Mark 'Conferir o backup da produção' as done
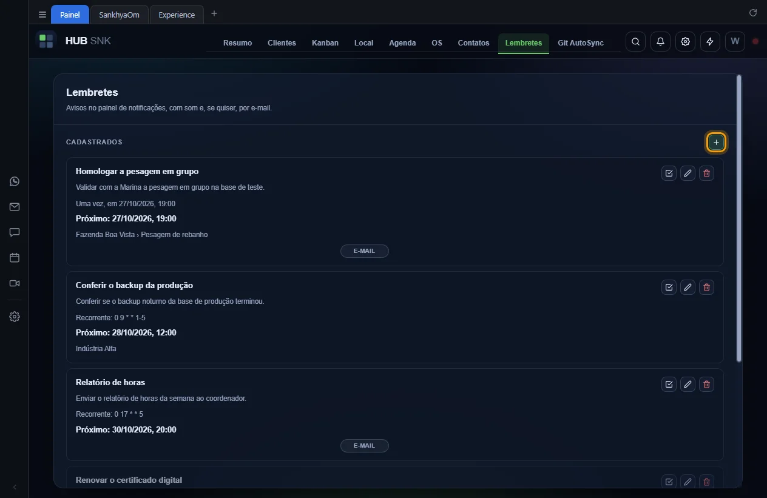 (669, 288)
